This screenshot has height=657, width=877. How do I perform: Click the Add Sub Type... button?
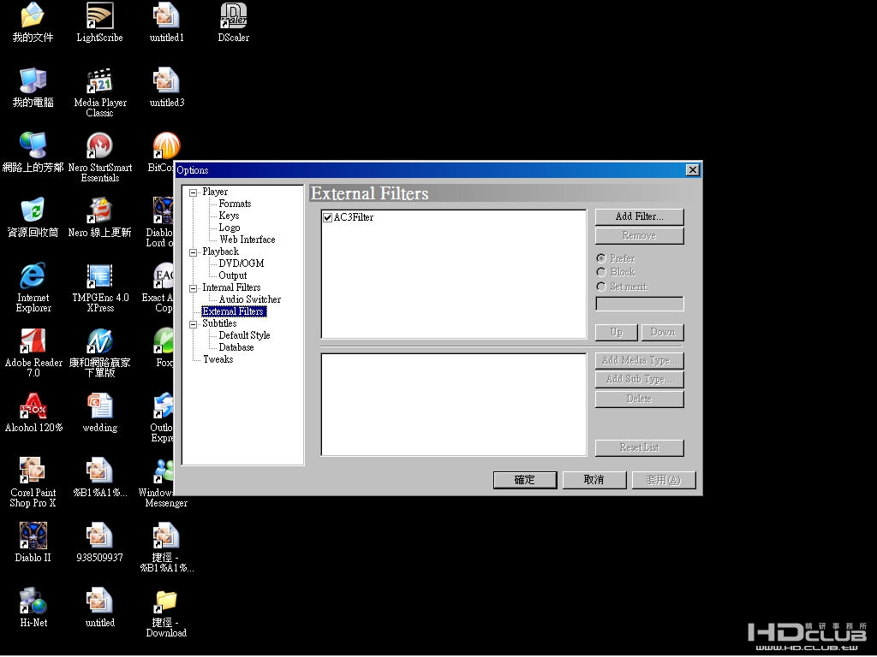pyautogui.click(x=639, y=379)
